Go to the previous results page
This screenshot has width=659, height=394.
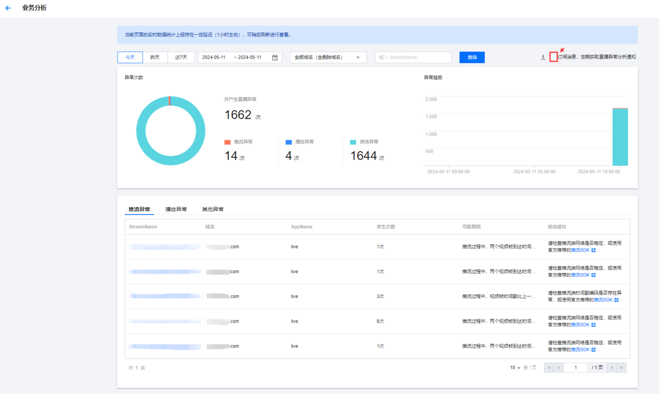tap(559, 368)
